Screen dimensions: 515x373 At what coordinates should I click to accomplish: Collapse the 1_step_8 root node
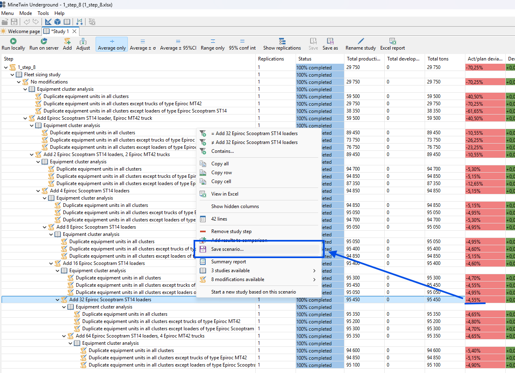(x=6, y=67)
